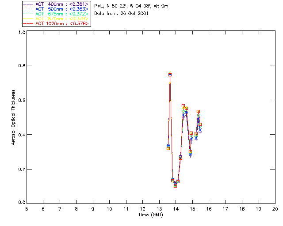Click the 0.6 y-axis tick label
This screenshot has width=283, height=226.
click(x=22, y=100)
